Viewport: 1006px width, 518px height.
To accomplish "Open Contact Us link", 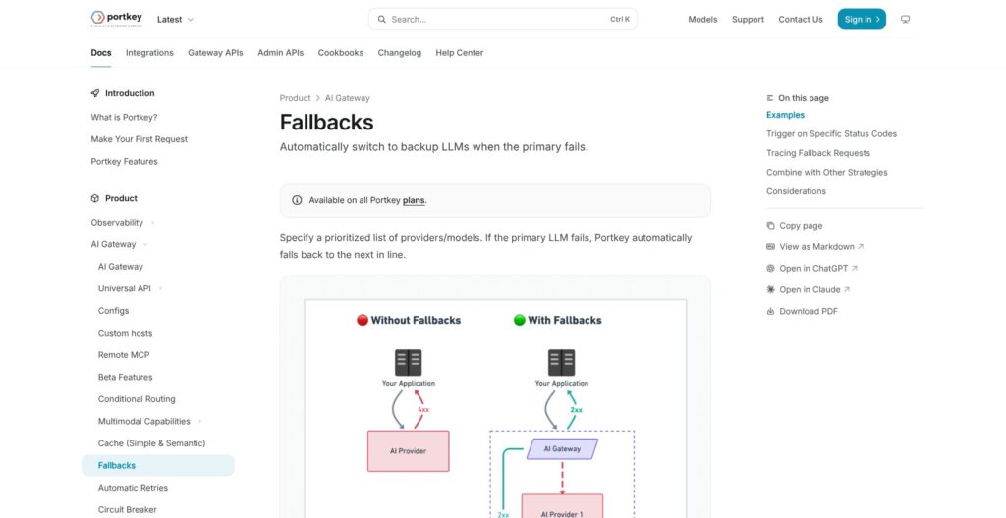I will (x=800, y=20).
